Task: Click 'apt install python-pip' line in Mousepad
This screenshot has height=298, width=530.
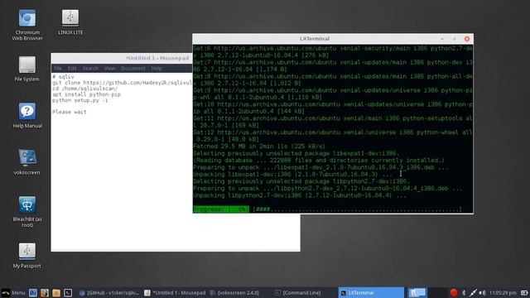Action: point(86,94)
